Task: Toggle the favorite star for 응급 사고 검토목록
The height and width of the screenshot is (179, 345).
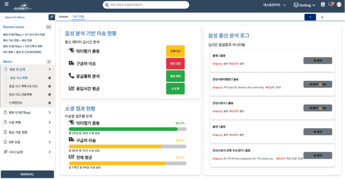Action: tap(49, 95)
